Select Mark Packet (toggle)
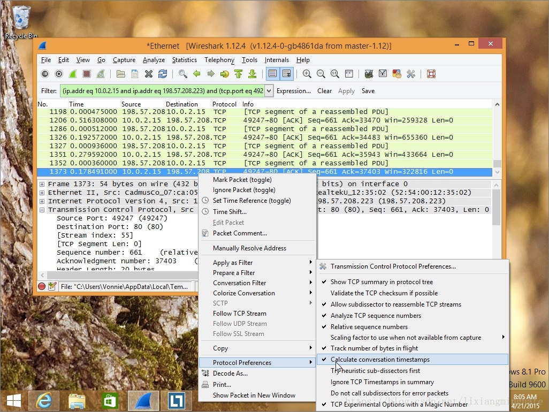 257,180
